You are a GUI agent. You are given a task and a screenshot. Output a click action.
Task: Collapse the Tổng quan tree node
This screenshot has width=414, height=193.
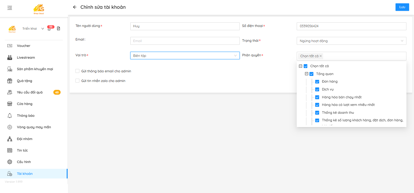(306, 74)
